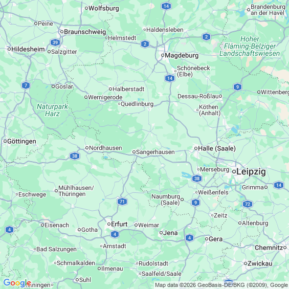Click the Hoher Fläming-Belziger Landschaftswiesen label

click(250, 46)
